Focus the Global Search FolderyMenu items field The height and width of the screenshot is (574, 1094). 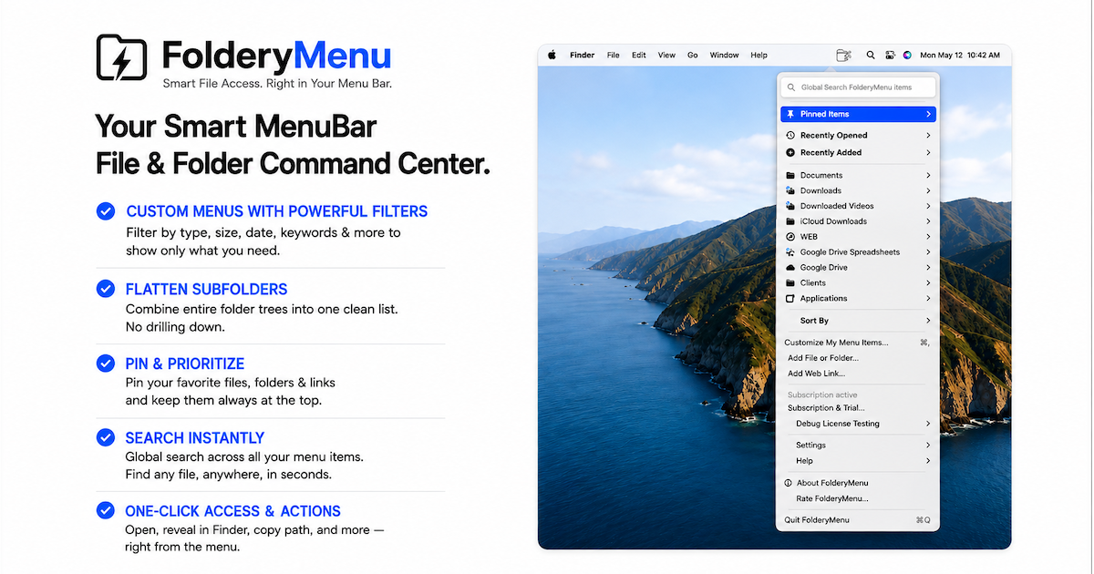coord(858,87)
